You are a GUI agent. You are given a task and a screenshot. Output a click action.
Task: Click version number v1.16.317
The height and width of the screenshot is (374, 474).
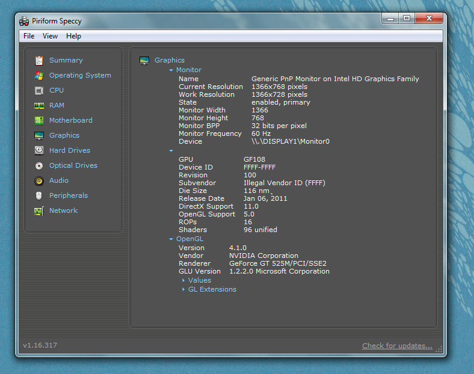pyautogui.click(x=40, y=345)
